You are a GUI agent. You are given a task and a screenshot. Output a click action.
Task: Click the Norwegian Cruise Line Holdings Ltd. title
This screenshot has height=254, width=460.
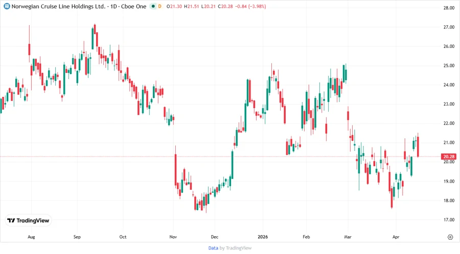(x=58, y=6)
